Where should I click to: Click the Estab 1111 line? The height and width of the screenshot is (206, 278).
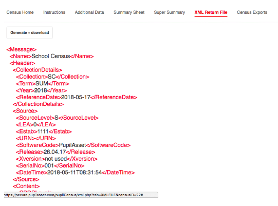pos(44,132)
